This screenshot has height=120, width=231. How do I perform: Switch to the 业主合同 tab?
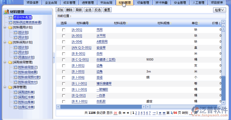point(51,3)
